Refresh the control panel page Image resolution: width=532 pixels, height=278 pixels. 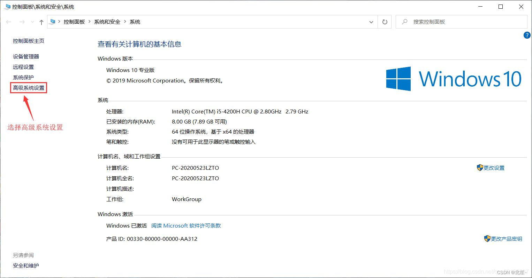coord(385,22)
